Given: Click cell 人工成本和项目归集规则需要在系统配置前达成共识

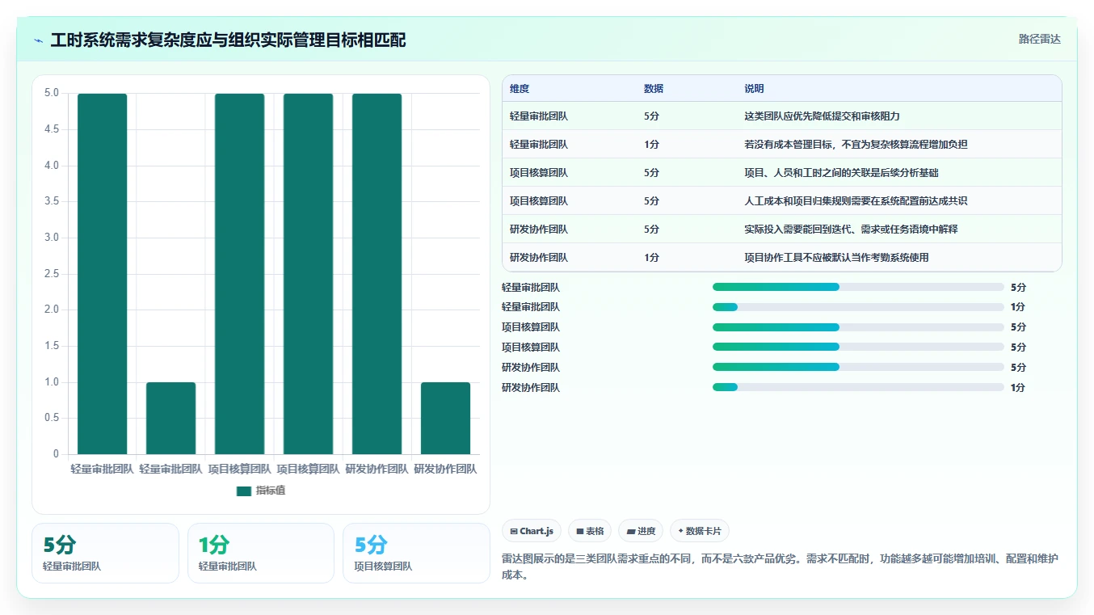Looking at the screenshot, I should (x=856, y=201).
